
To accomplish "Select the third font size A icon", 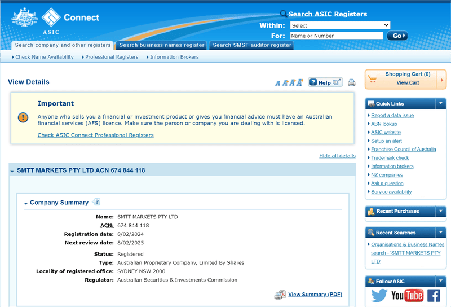I will click(292, 82).
